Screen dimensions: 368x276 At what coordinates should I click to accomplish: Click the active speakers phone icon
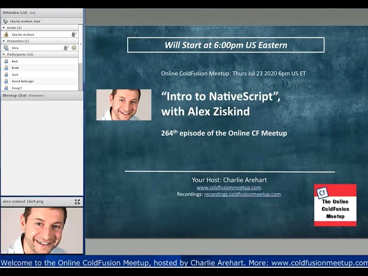point(6,21)
